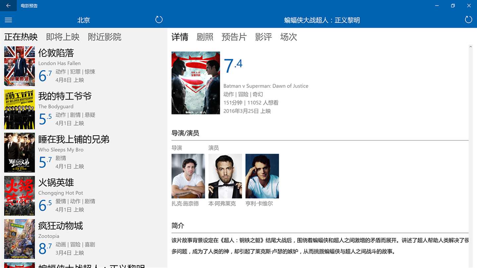View the 影评 tab
Image resolution: width=477 pixels, height=268 pixels.
click(263, 37)
